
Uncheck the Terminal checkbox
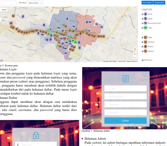(142, 42)
